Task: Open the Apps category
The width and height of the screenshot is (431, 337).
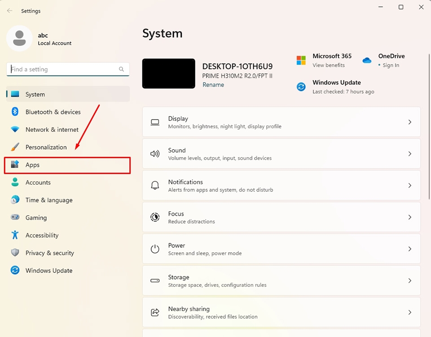Action: click(x=67, y=165)
